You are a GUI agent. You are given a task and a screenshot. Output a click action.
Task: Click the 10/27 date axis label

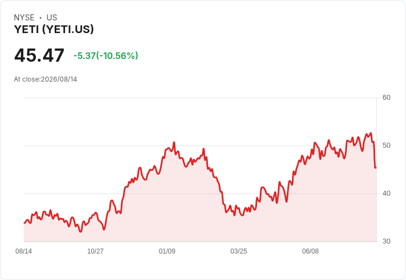tap(95, 251)
